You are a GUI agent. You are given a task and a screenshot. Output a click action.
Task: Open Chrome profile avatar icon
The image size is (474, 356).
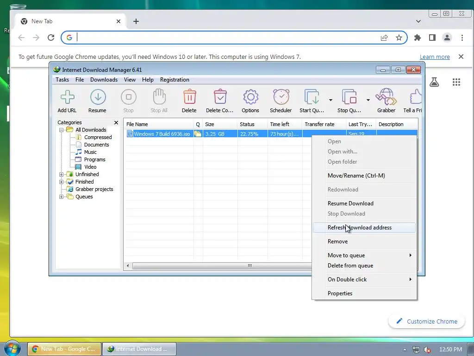pos(447,38)
